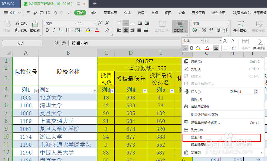This screenshot has height=161, width=267.
Task: Increase font size with A+ in ribbon
Action: [100, 23]
